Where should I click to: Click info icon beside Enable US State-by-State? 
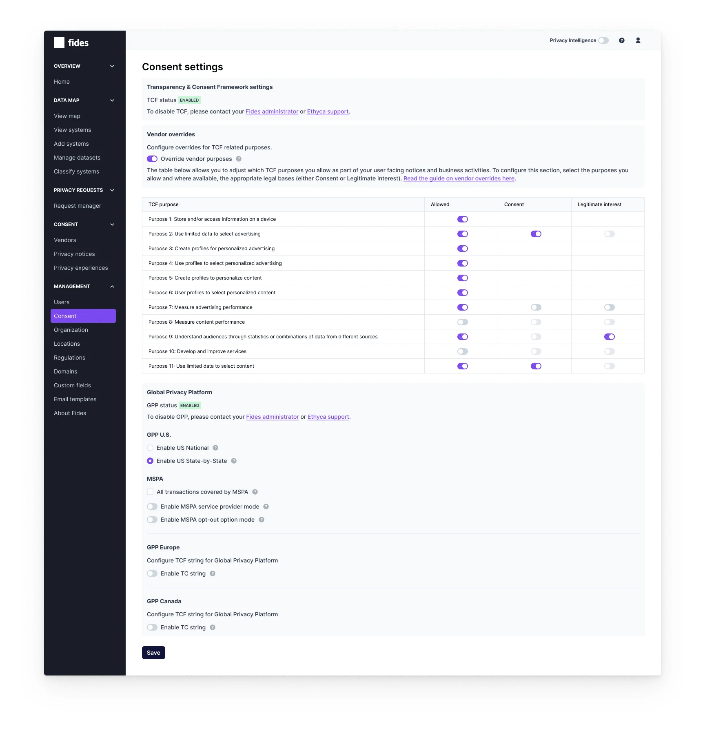pos(234,461)
